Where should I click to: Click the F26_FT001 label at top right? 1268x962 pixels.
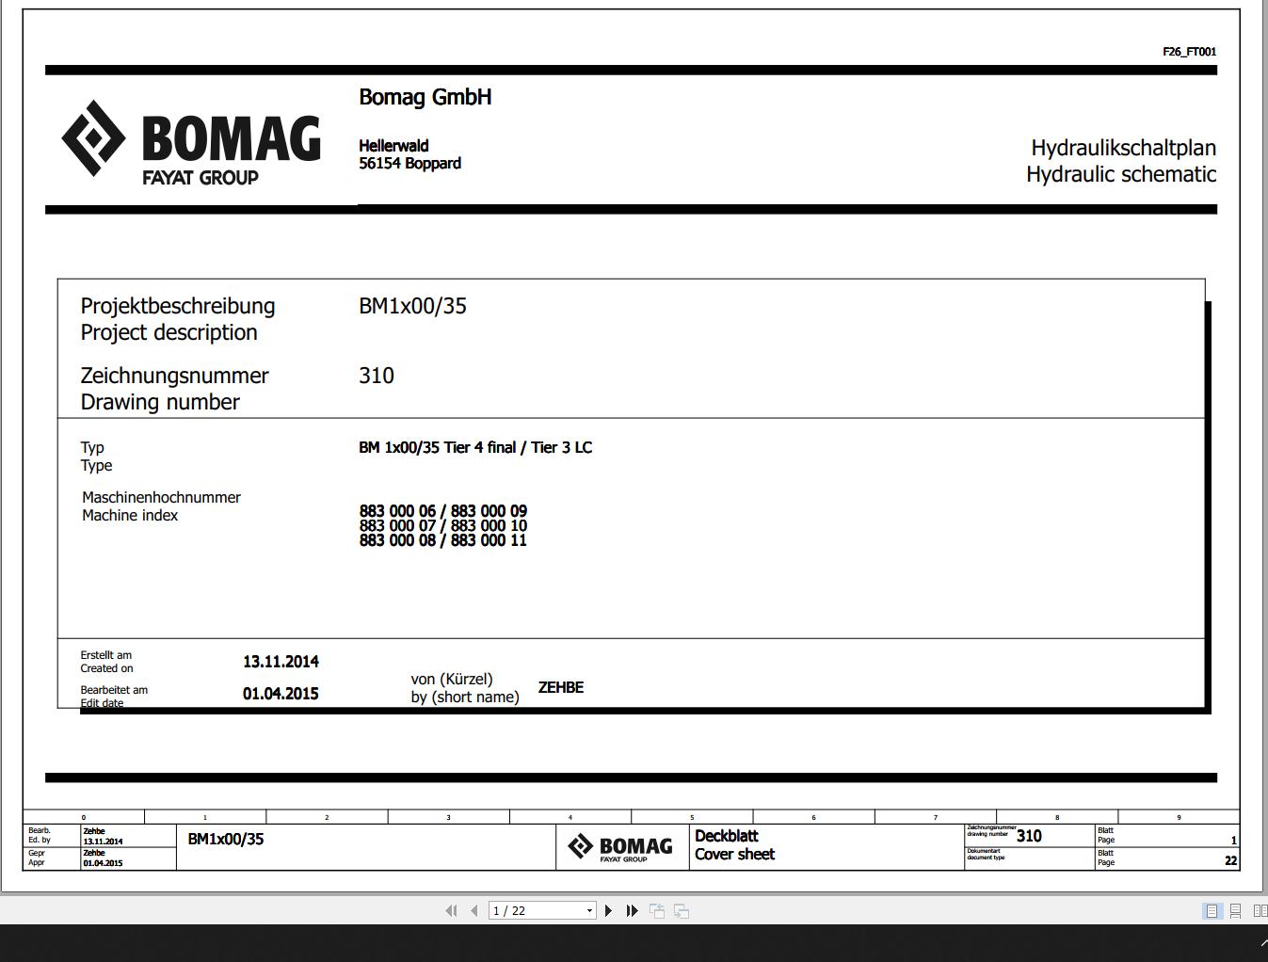coord(1189,52)
